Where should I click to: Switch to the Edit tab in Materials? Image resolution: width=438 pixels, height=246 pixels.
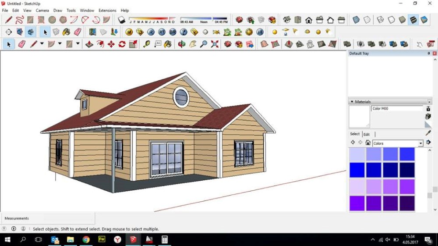tap(367, 134)
